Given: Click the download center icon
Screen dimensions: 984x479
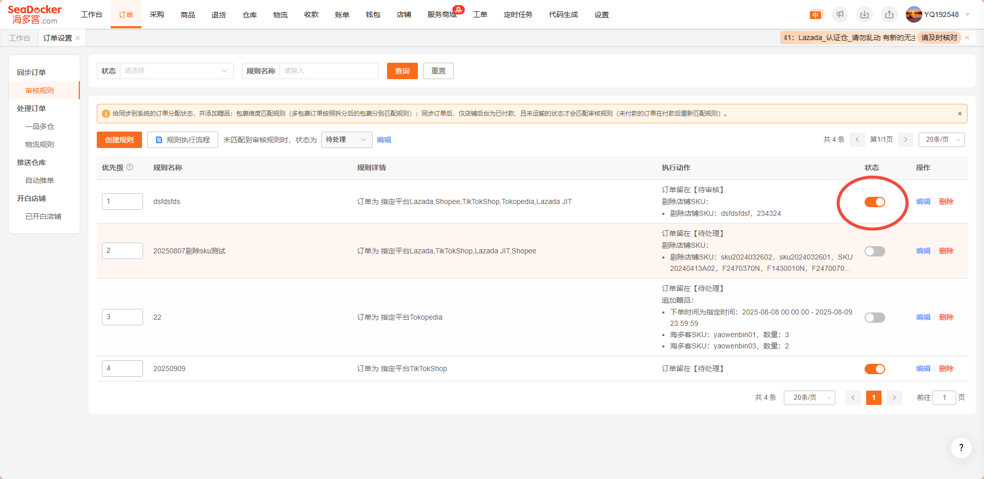Looking at the screenshot, I should (865, 15).
